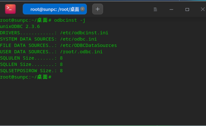
Task: Minimize the terminal window
Action: coord(171,9)
